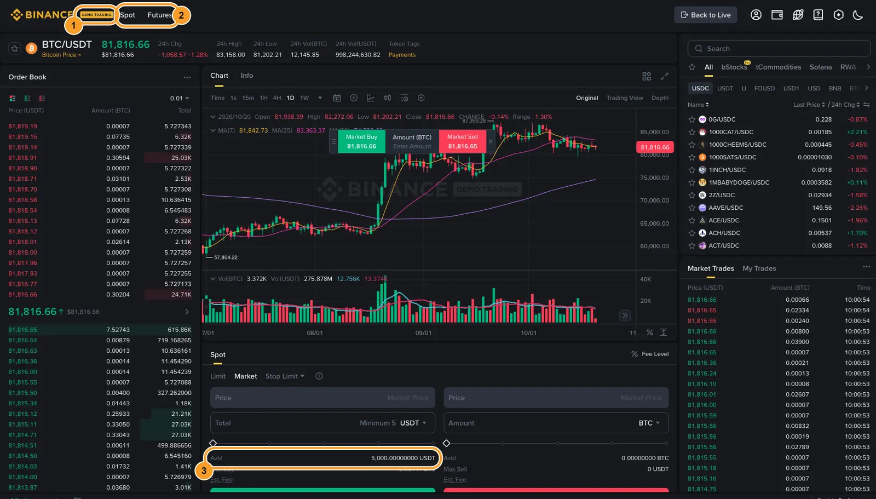Collapse the MA indicator legend chevron
876x499 pixels.
213,130
